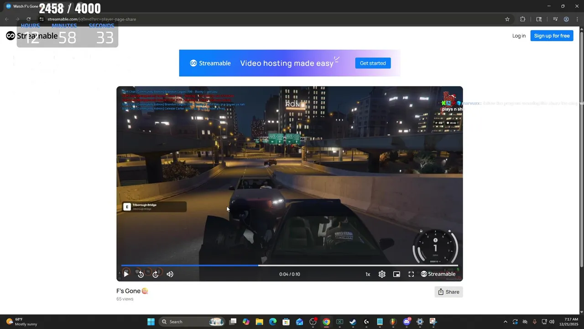This screenshot has height=329, width=584.
Task: Open Steam from the taskbar
Action: point(353,322)
